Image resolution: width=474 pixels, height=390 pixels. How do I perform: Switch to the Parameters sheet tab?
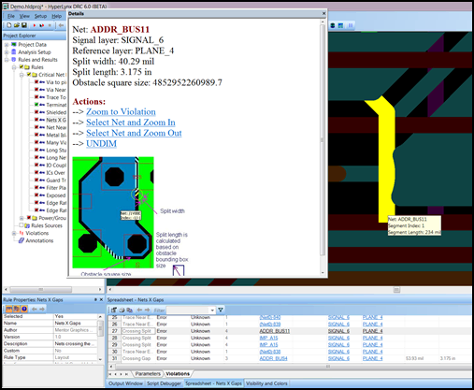pos(148,373)
